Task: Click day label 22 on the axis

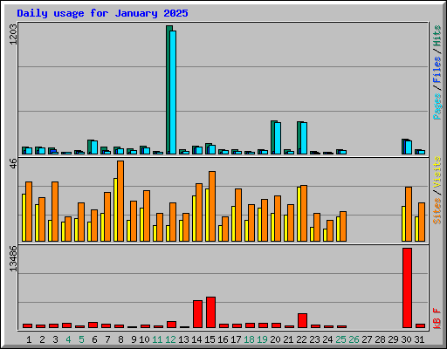Action: pos(301,339)
